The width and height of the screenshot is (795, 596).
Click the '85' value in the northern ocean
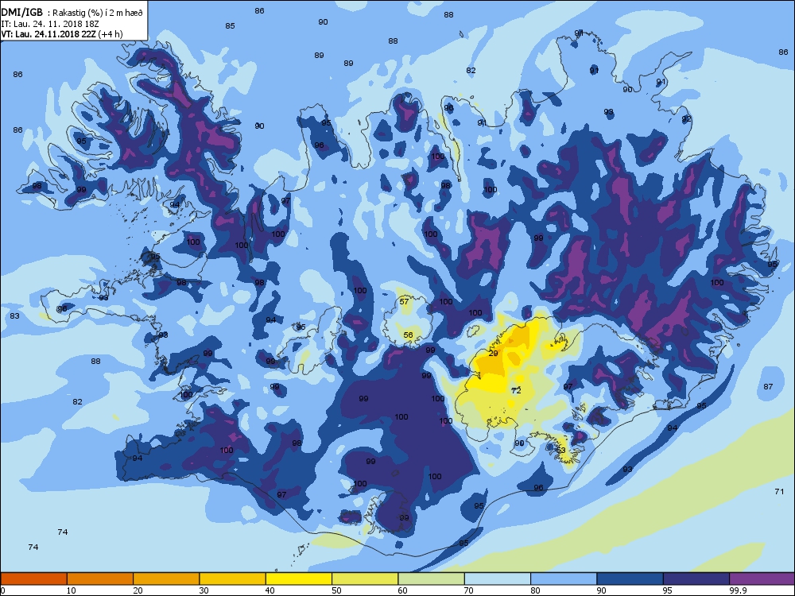click(231, 26)
